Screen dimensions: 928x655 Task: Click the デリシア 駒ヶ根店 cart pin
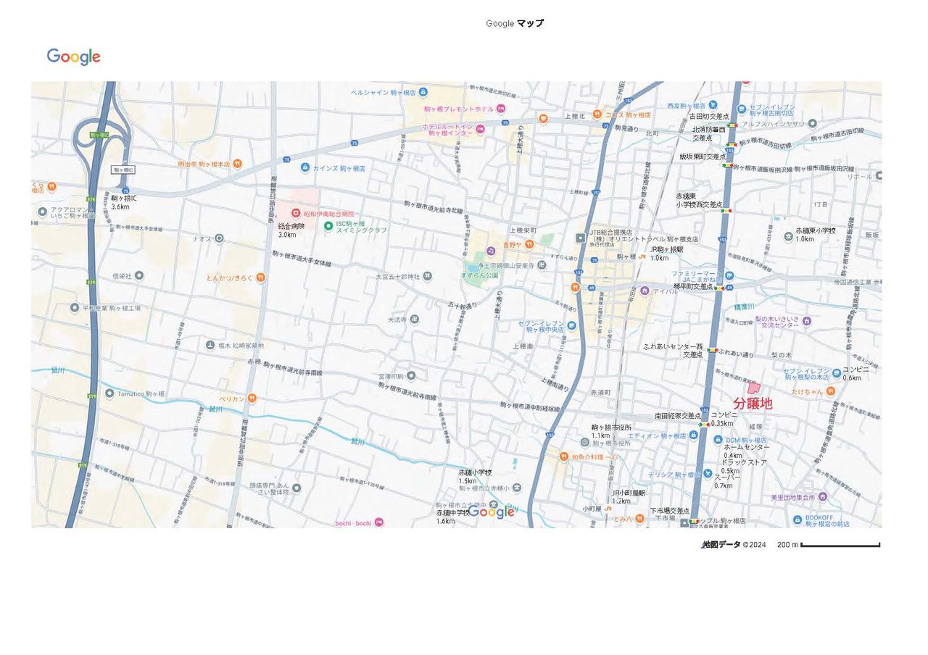[708, 475]
